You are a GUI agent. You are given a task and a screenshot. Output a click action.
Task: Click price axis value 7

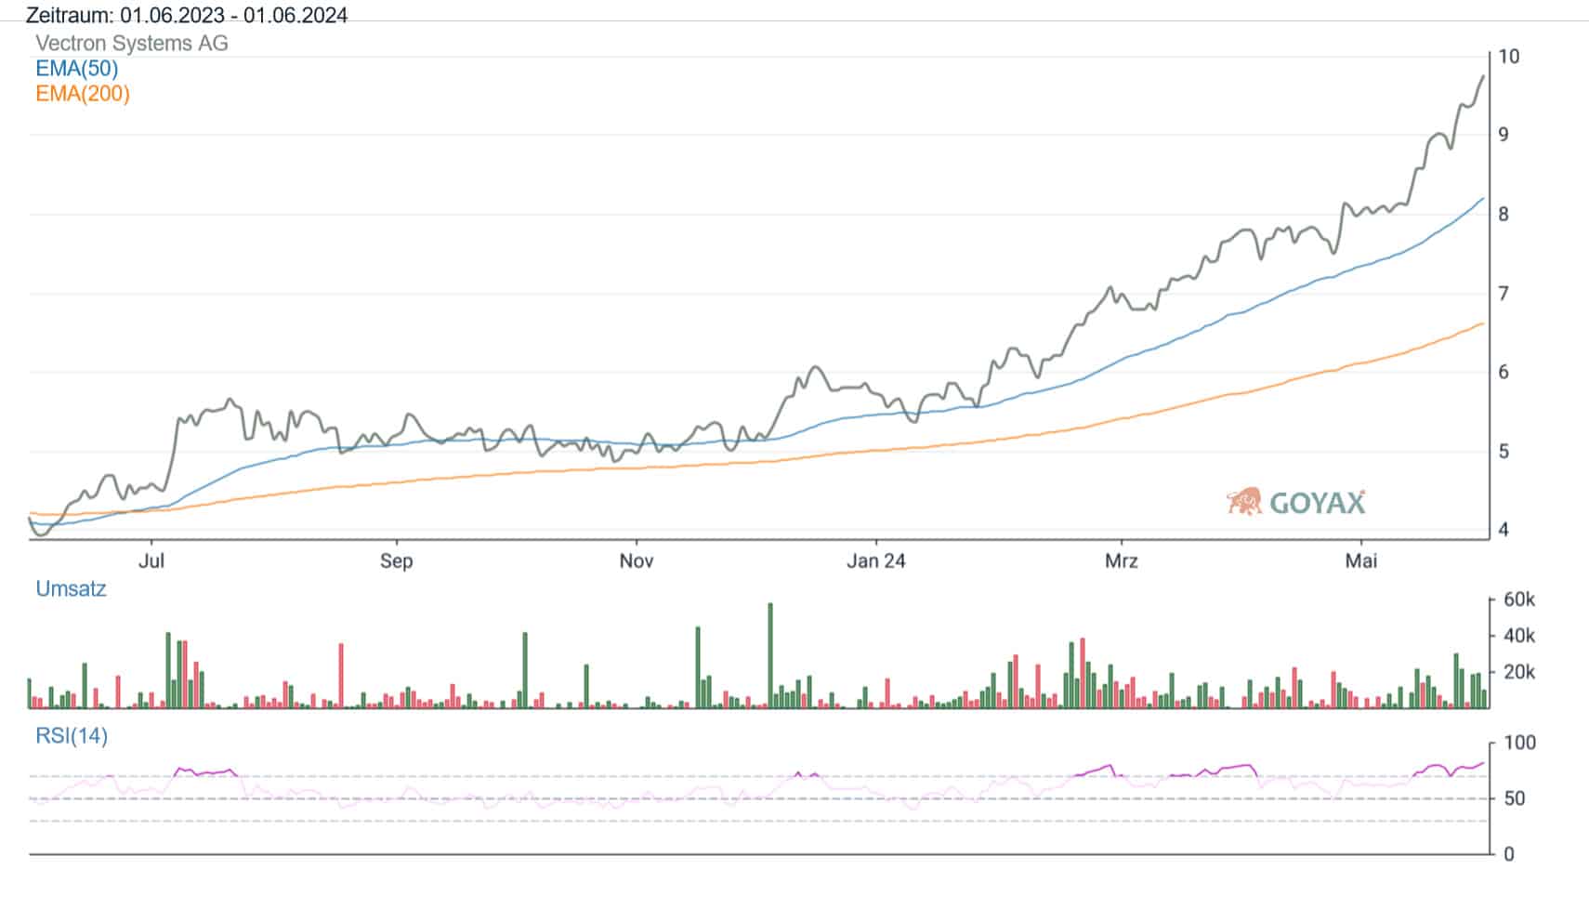[x=1504, y=293]
